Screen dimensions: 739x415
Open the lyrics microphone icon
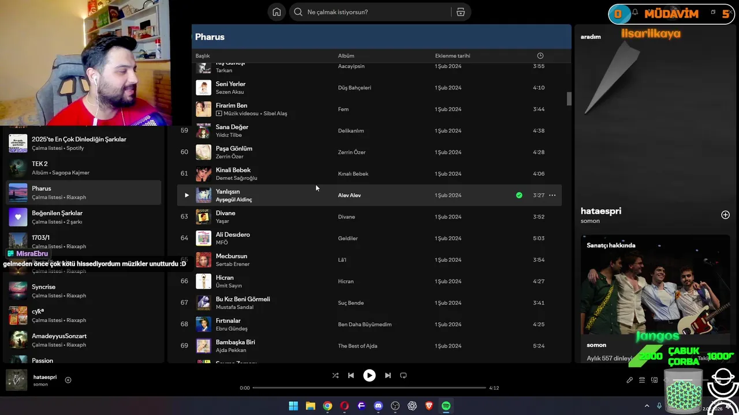pyautogui.click(x=630, y=380)
